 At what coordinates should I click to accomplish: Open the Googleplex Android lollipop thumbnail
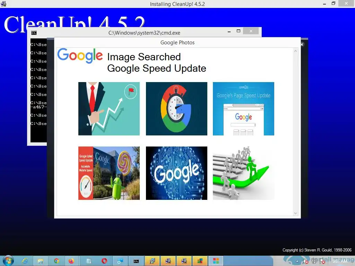click(109, 173)
